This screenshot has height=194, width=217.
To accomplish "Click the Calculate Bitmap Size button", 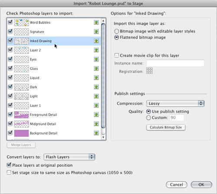I will pyautogui.click(x=166, y=128).
